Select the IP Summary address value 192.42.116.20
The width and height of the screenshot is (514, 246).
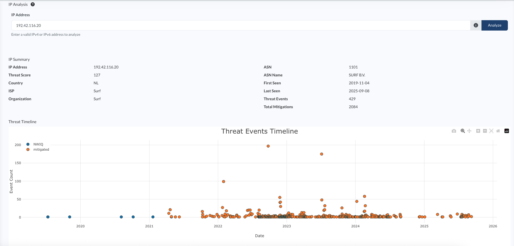tap(106, 67)
